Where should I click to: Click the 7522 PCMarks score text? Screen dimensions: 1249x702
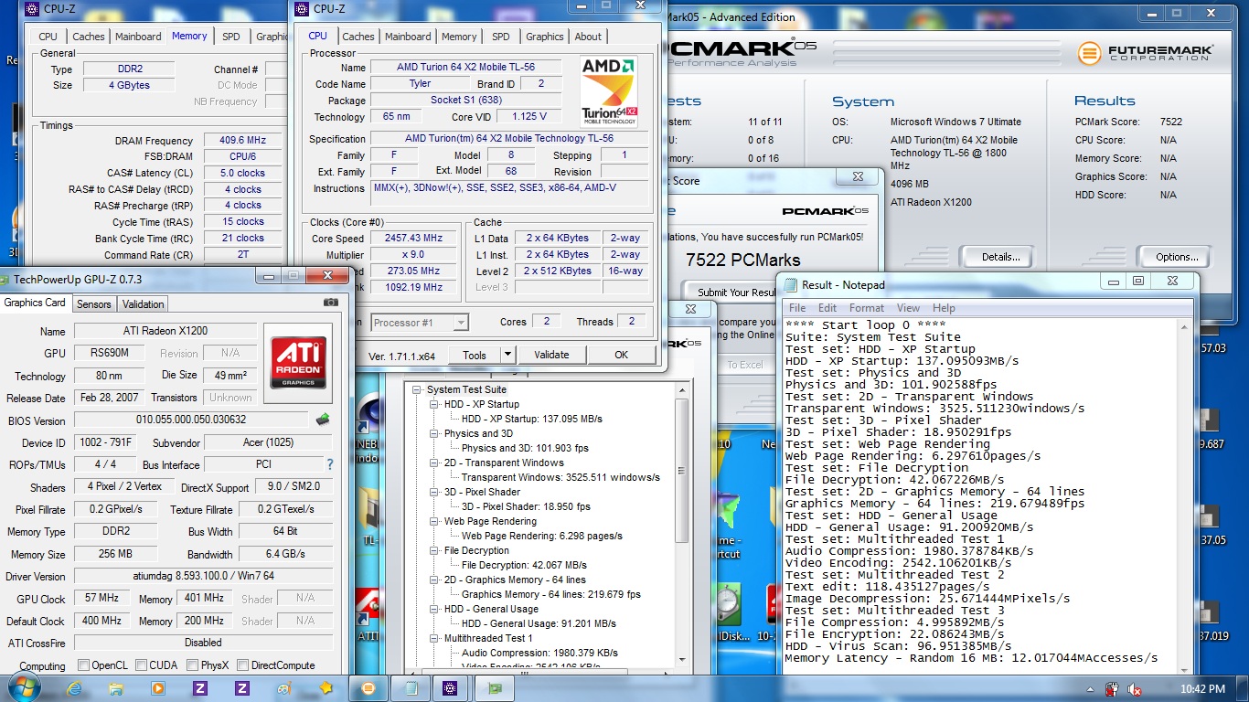point(742,260)
